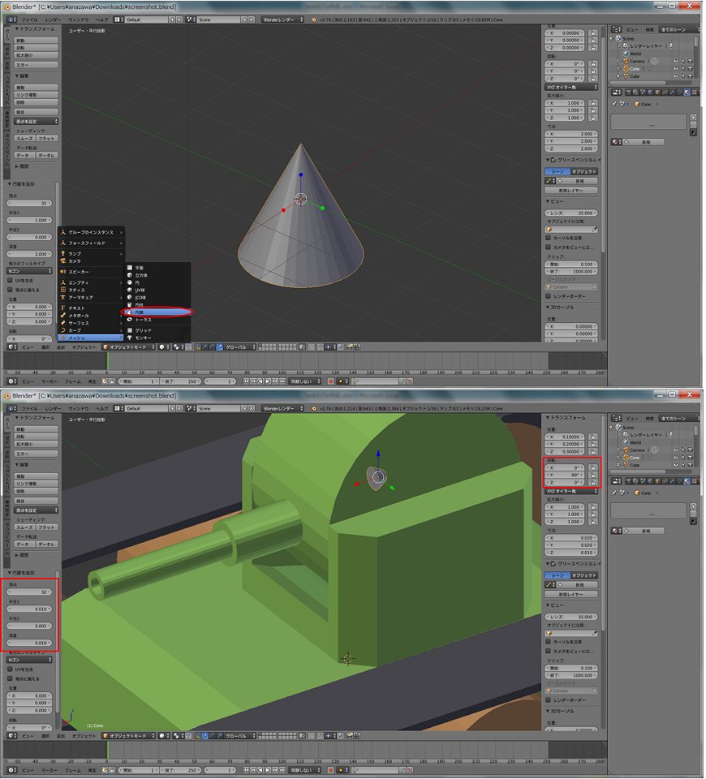The height and width of the screenshot is (779, 706).
Task: Toggle Grease Pencil layer checkbox in upper window
Action: pos(553,160)
